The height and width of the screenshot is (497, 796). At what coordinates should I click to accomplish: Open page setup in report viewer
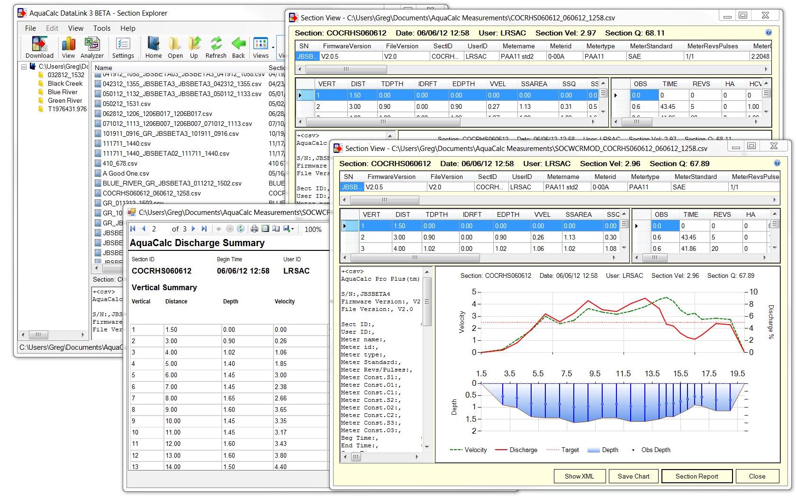(276, 229)
